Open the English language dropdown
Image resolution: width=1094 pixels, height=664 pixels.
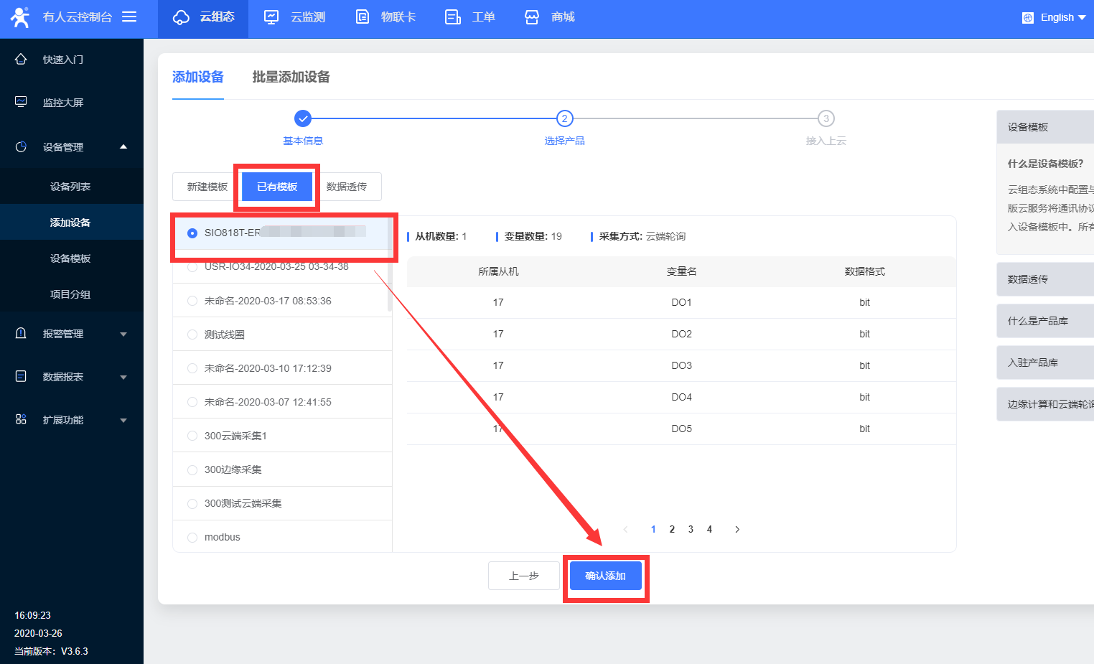click(1054, 17)
